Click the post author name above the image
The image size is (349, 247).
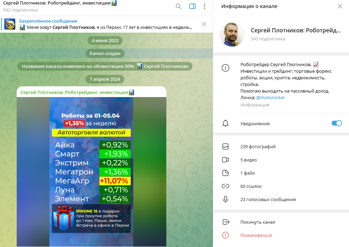click(x=77, y=92)
